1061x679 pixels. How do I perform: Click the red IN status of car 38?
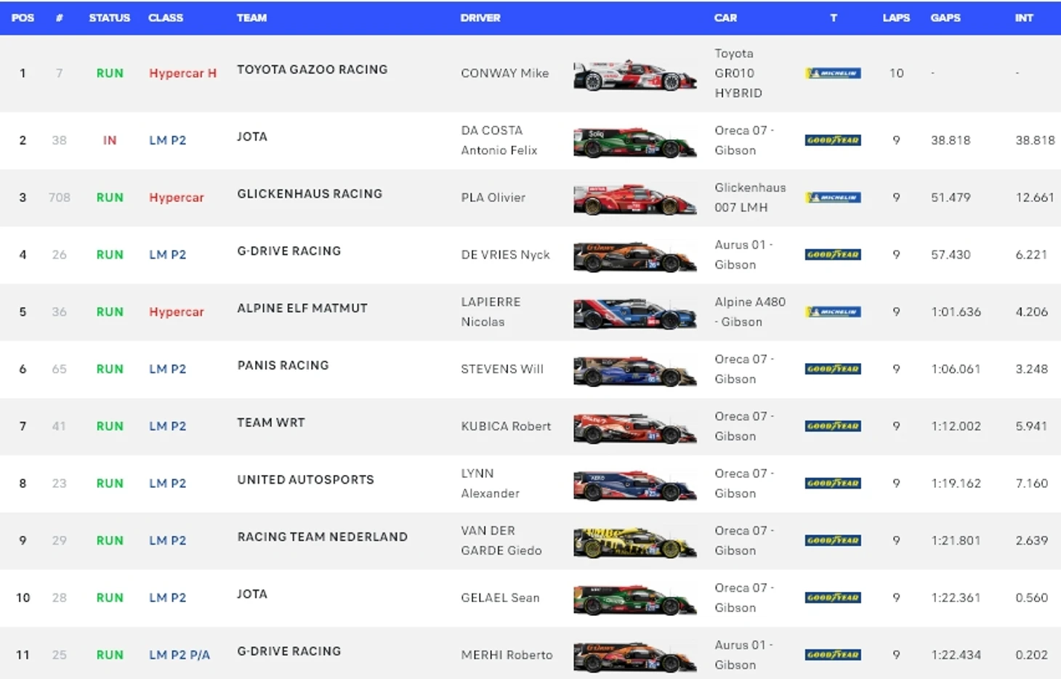tap(110, 140)
